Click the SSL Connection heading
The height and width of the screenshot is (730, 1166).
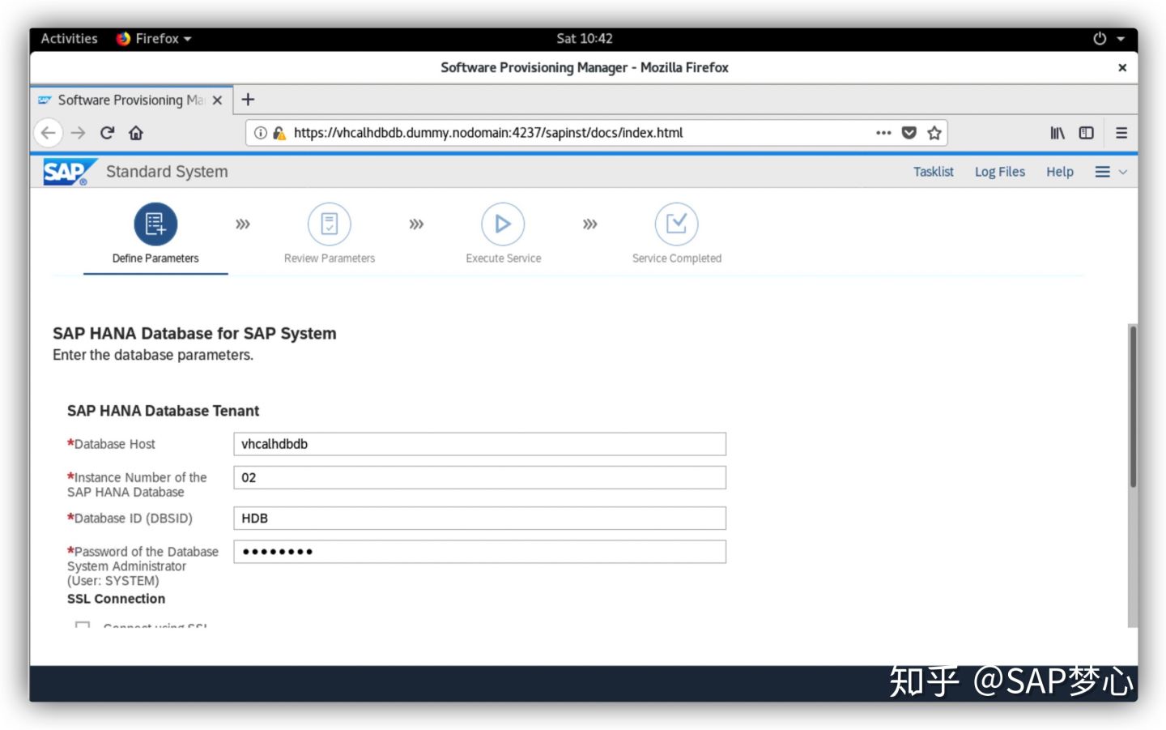point(116,599)
